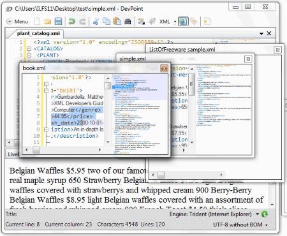
Task: Redo with the gray arrow icon
Action: click(x=82, y=22)
